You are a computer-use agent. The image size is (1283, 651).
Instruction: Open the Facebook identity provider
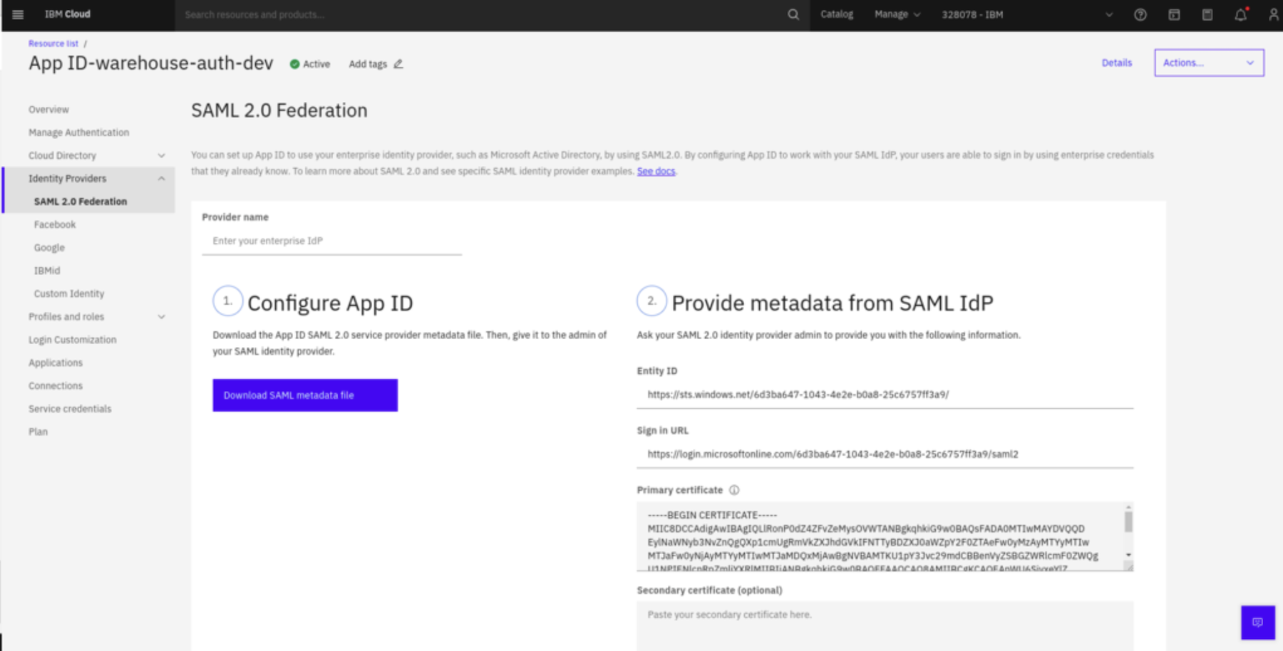pyautogui.click(x=55, y=224)
